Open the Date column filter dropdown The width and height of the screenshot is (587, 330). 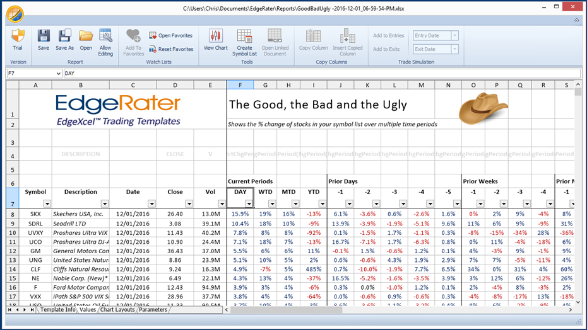click(151, 203)
